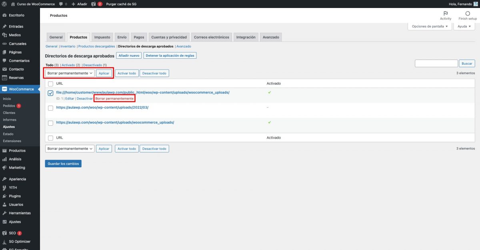Click the Guardar los cambios button
Viewport: 480px width, 250px height.
point(63,163)
